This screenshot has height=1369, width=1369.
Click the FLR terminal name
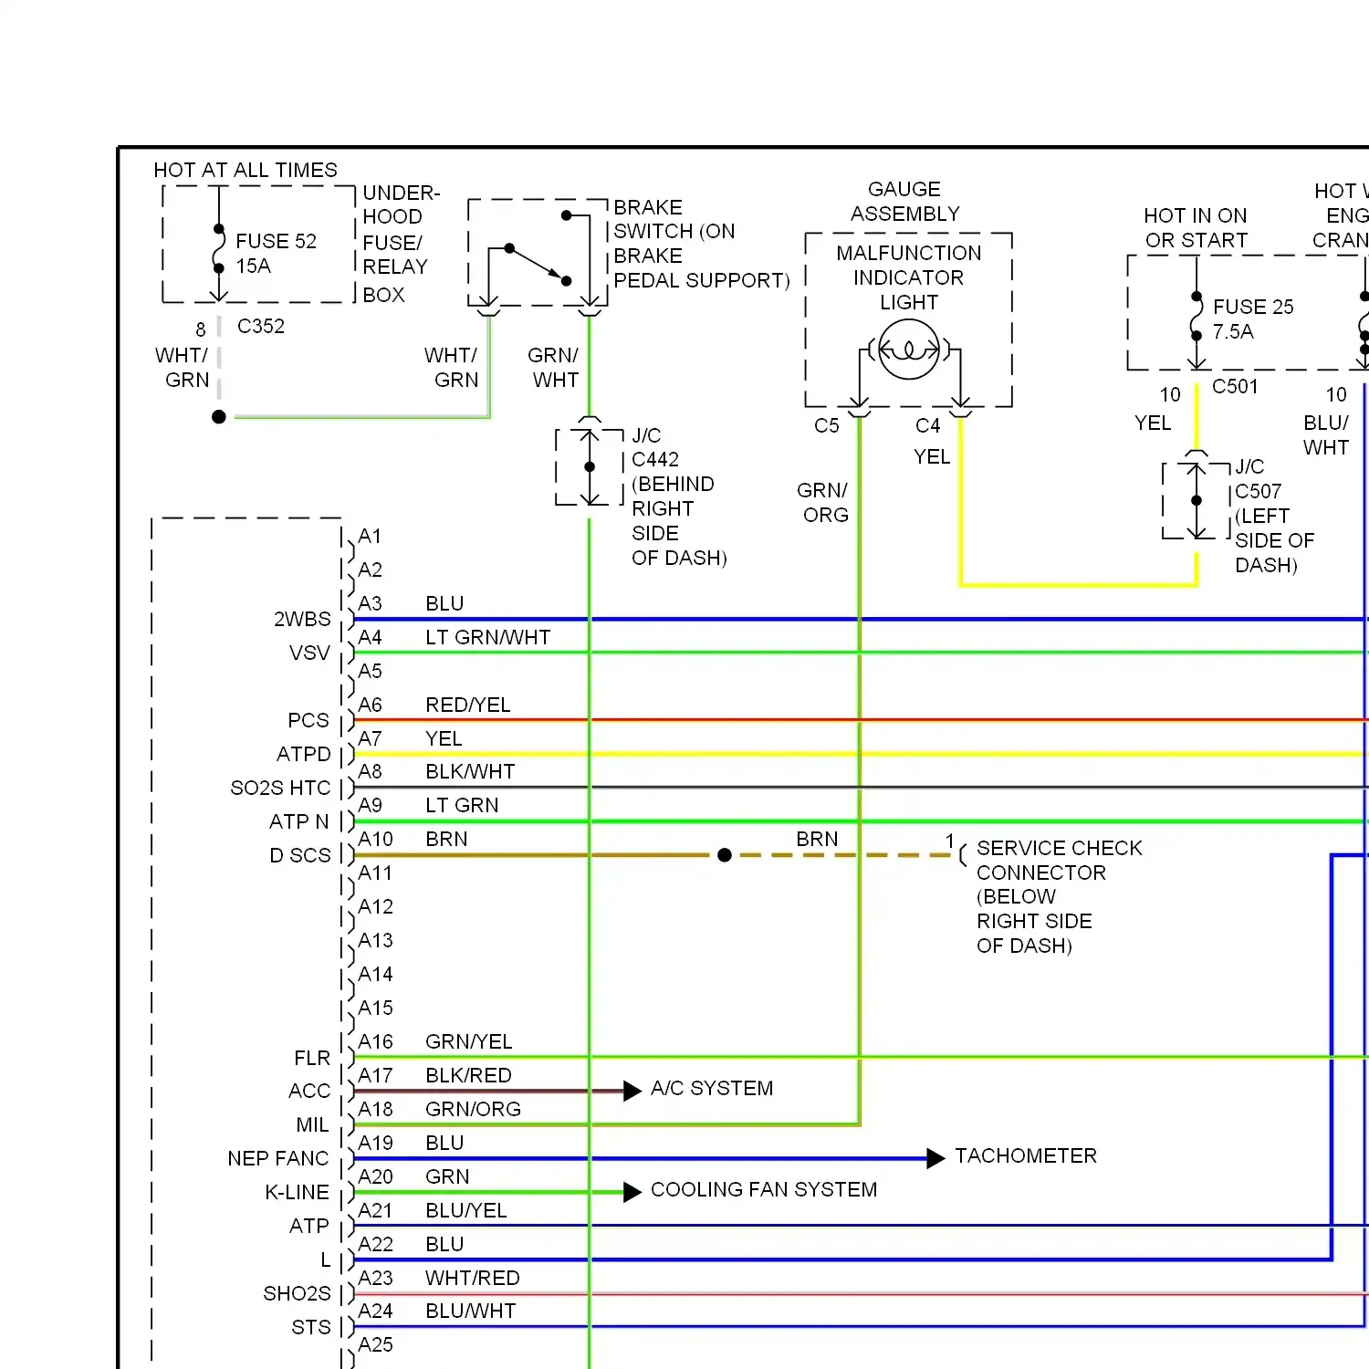312,1058
